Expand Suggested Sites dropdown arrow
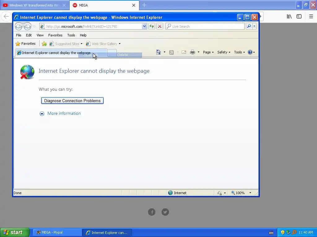Screen dimensions: 317x237 tap(81, 44)
